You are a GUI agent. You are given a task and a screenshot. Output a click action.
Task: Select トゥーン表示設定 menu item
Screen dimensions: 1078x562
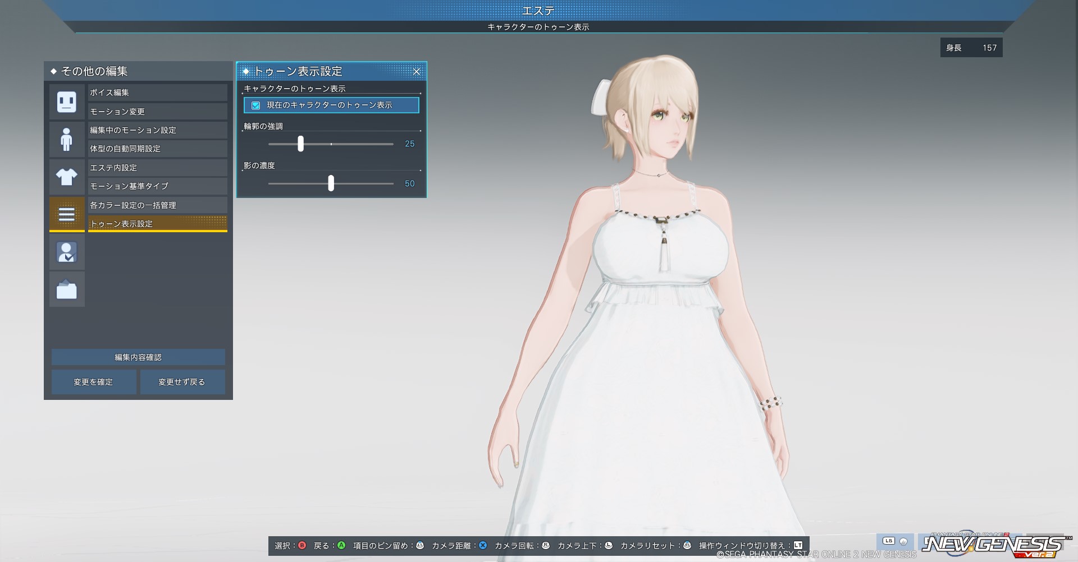point(158,224)
